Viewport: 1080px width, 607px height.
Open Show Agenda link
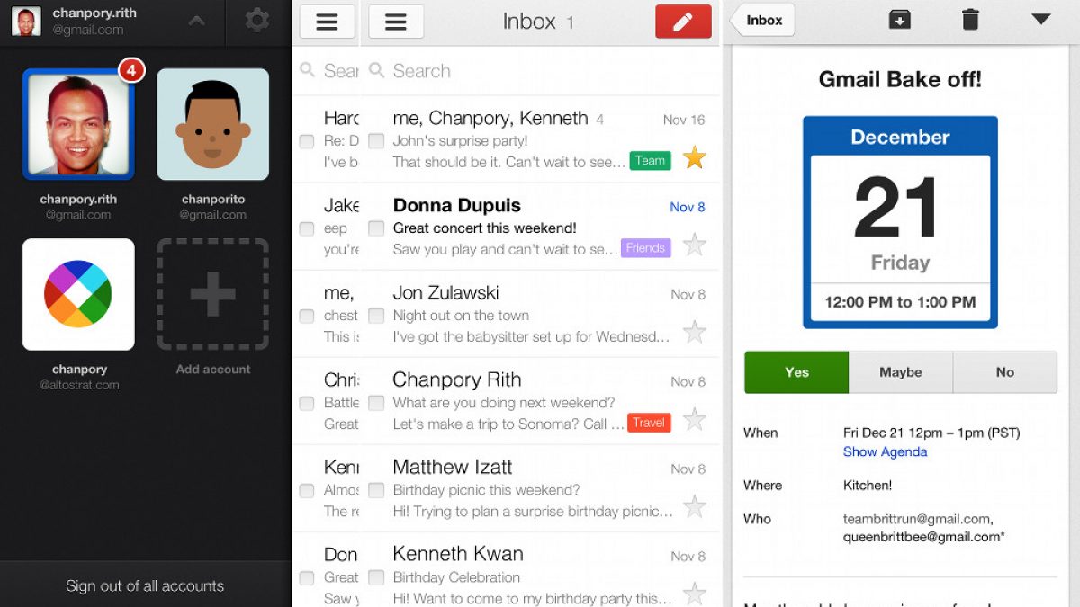(x=885, y=451)
